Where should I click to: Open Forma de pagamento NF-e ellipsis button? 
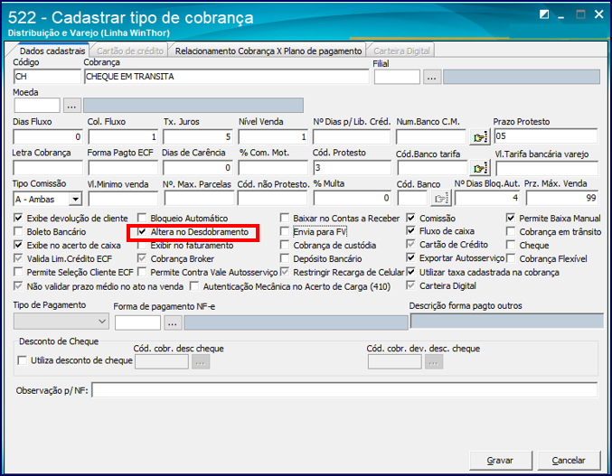coord(173,323)
